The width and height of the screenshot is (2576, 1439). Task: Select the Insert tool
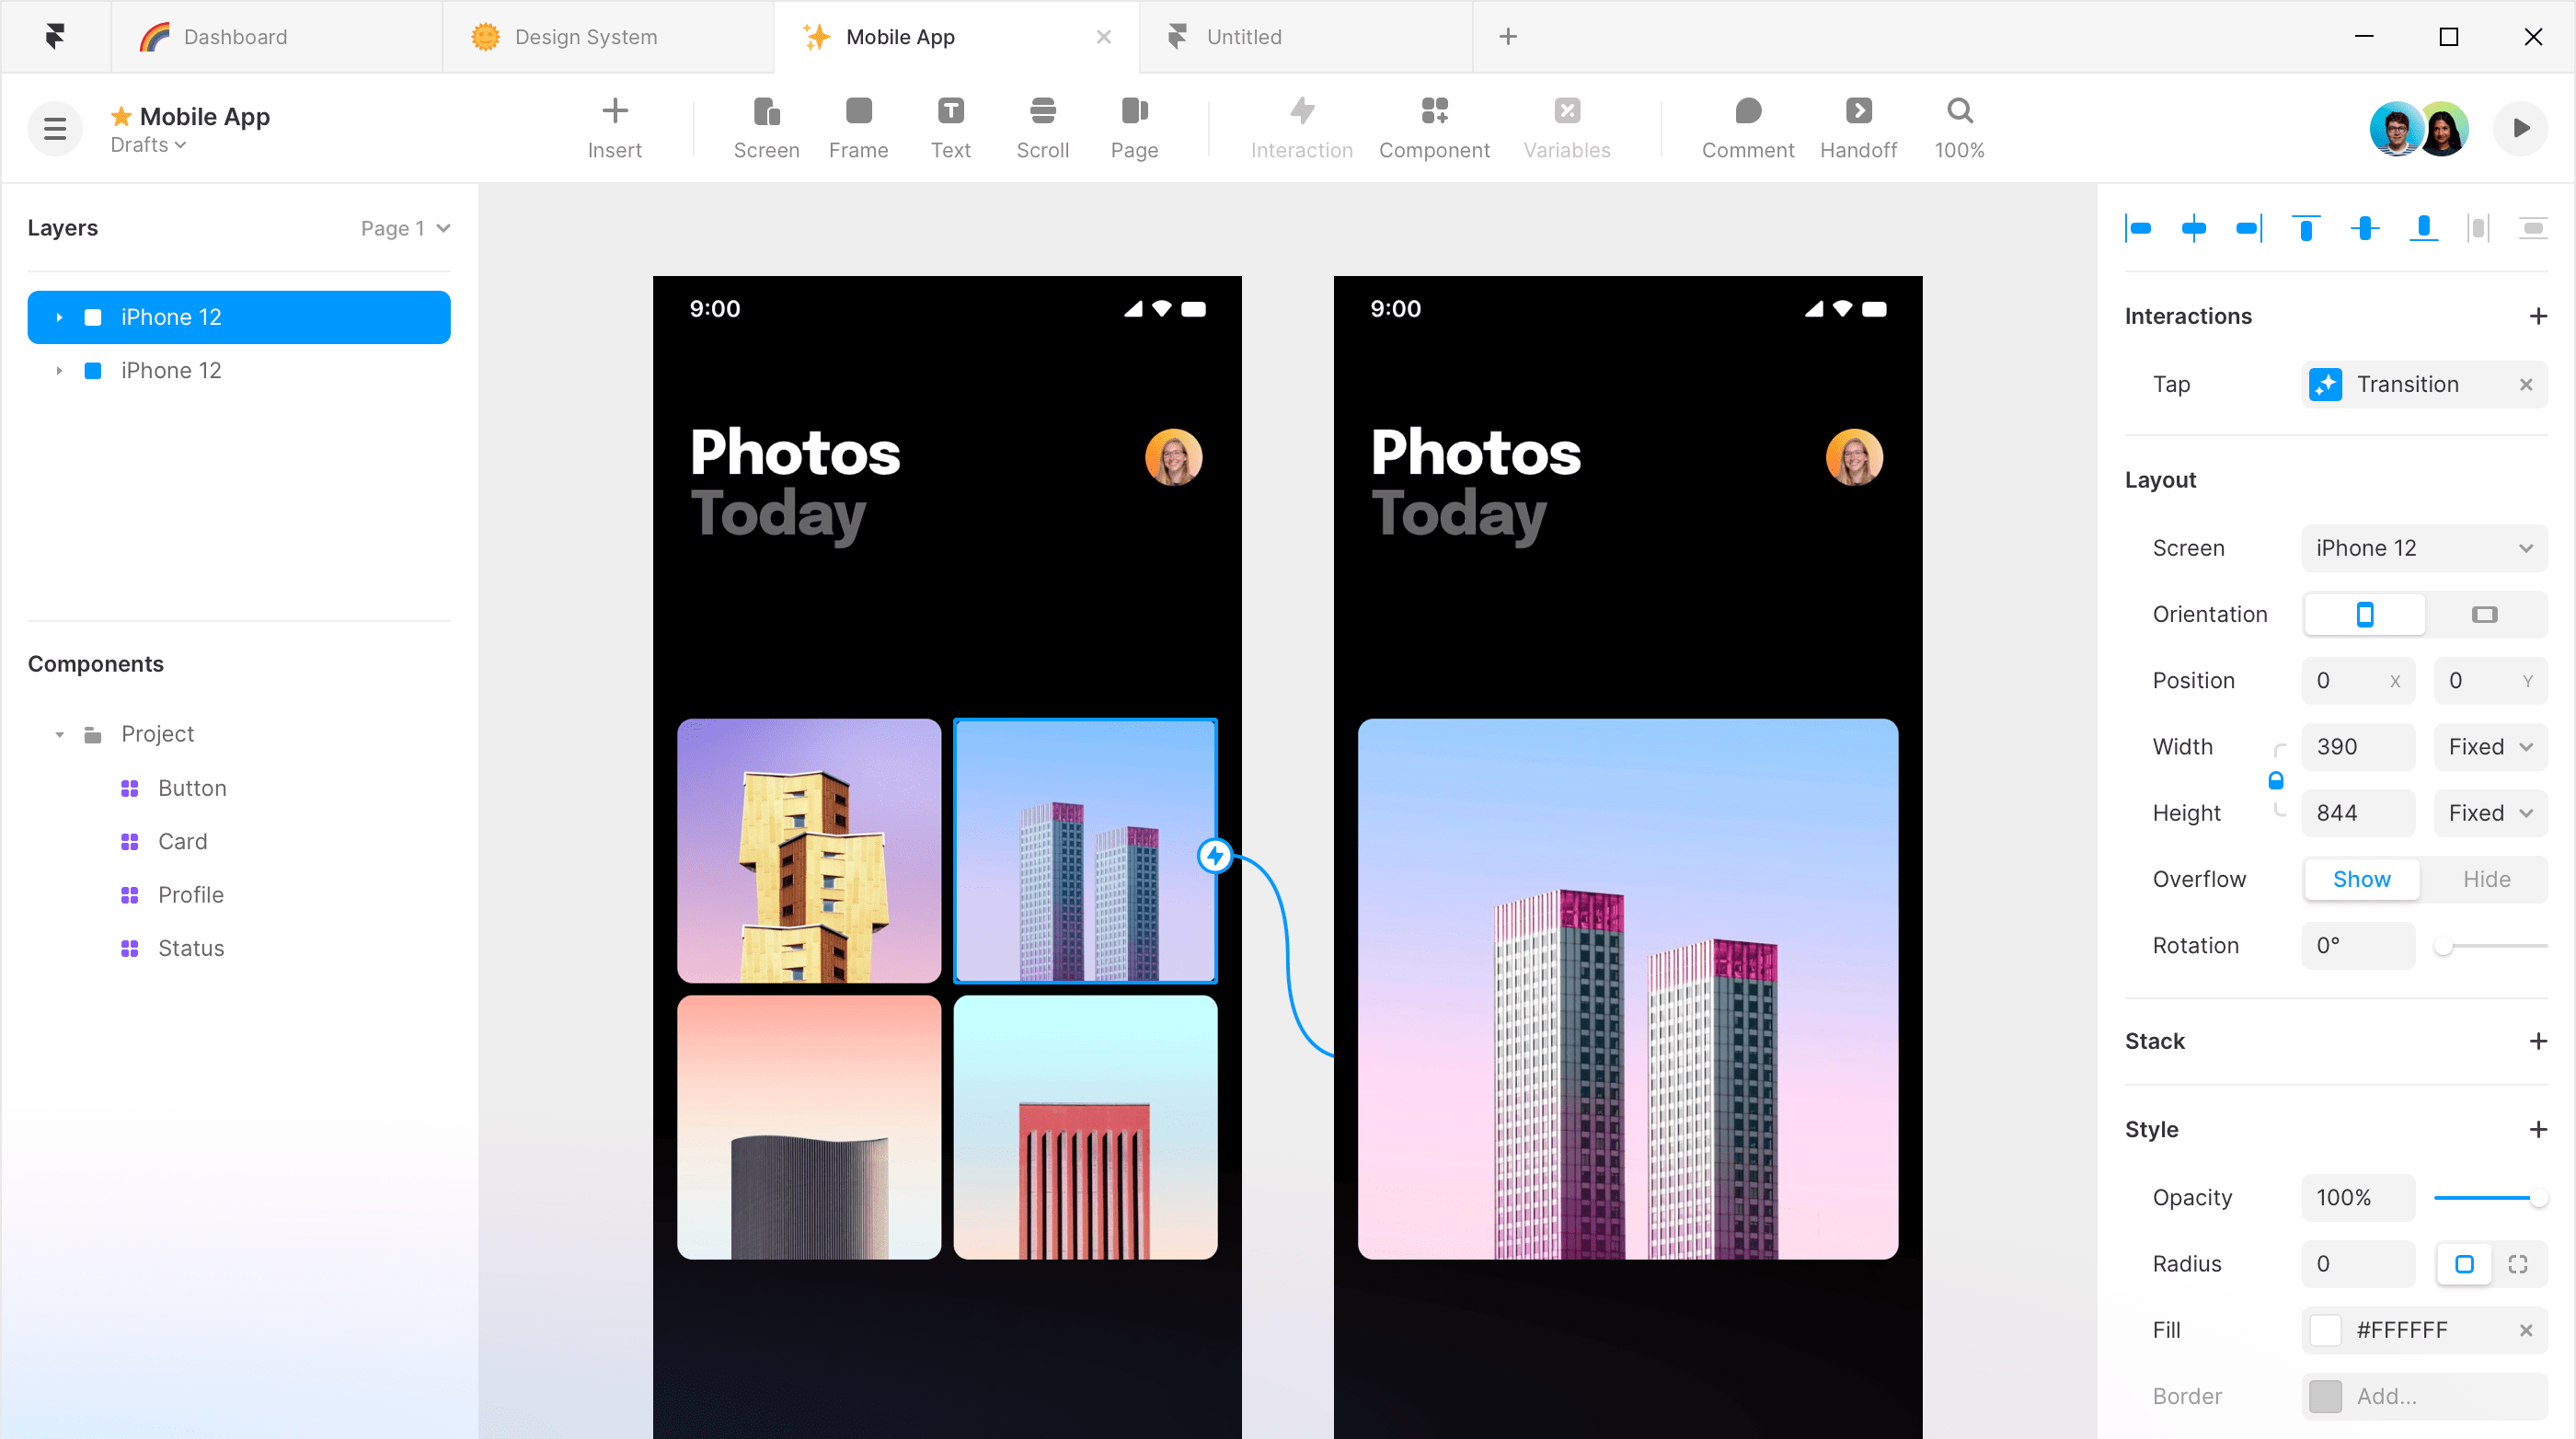click(x=614, y=127)
